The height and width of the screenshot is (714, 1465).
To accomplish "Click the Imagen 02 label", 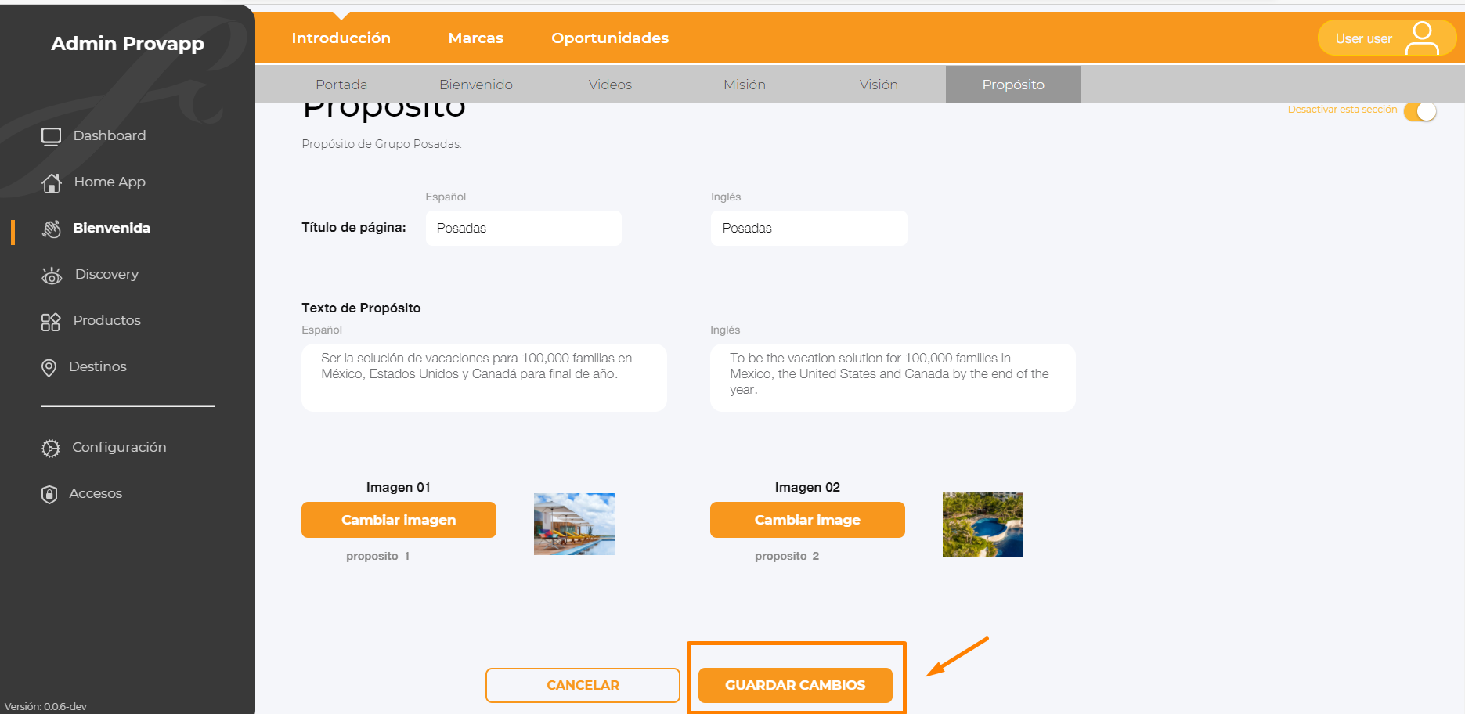I will click(x=807, y=487).
